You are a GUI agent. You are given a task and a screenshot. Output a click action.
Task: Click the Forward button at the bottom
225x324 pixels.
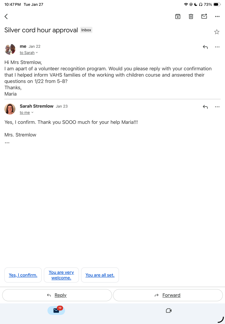click(168, 295)
